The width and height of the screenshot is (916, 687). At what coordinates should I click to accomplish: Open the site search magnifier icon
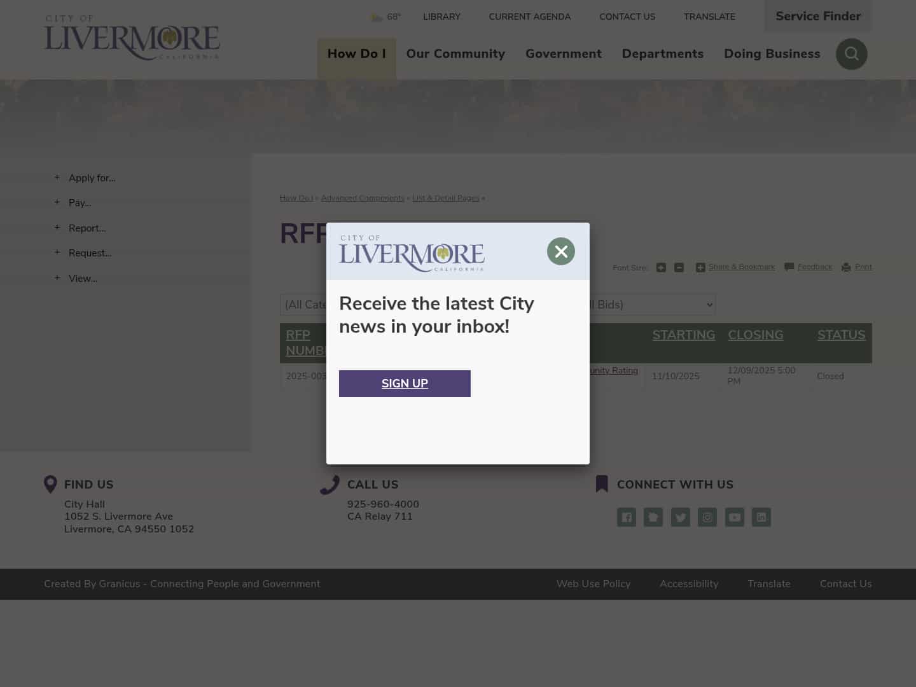tap(851, 54)
